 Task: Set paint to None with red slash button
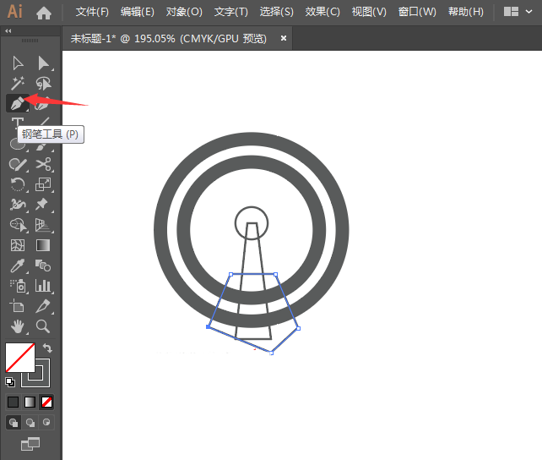[47, 402]
